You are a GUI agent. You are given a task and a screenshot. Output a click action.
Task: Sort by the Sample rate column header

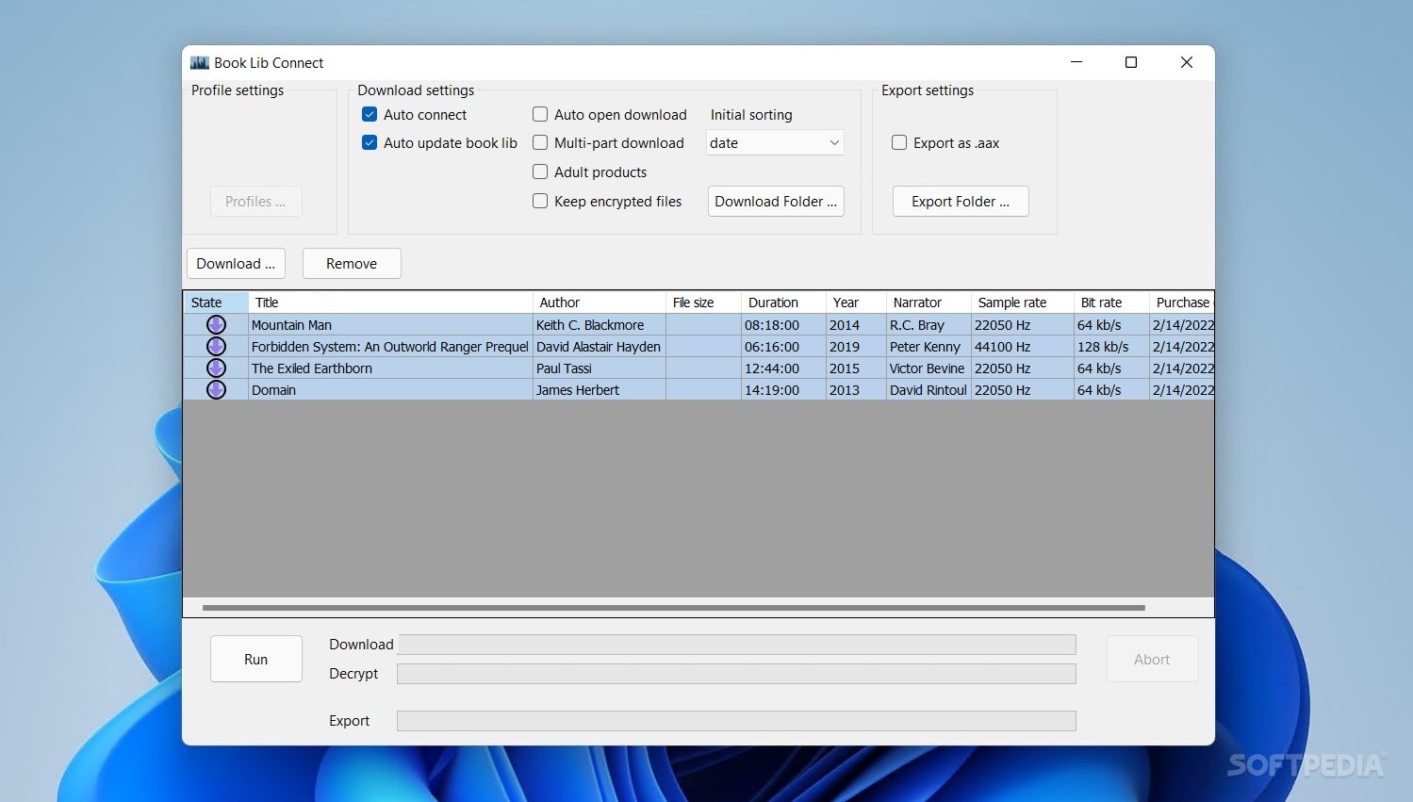1023,303
